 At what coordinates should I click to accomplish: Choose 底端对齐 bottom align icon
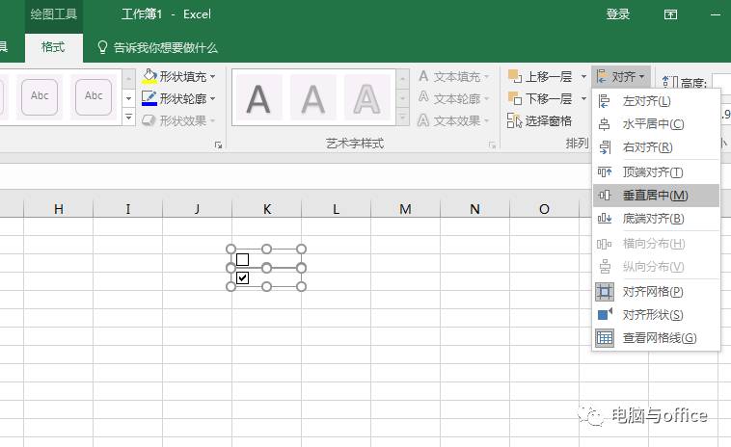[x=605, y=219]
